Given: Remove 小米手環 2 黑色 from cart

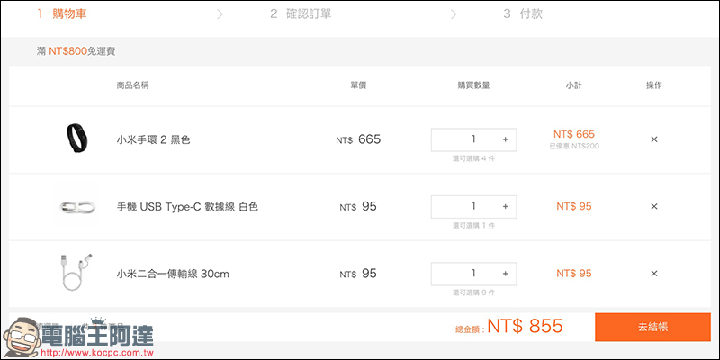Looking at the screenshot, I should coord(654,139).
